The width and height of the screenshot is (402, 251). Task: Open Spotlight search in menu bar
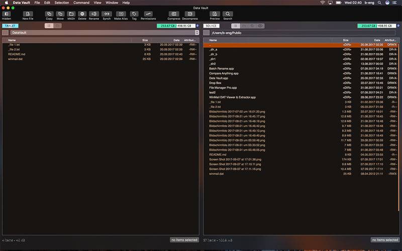pyautogui.click(x=379, y=3)
